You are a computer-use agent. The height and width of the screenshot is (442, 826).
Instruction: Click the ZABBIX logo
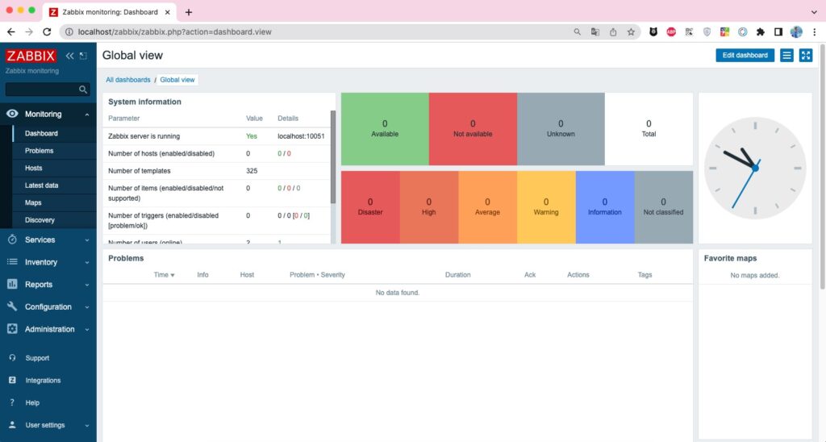pyautogui.click(x=31, y=56)
